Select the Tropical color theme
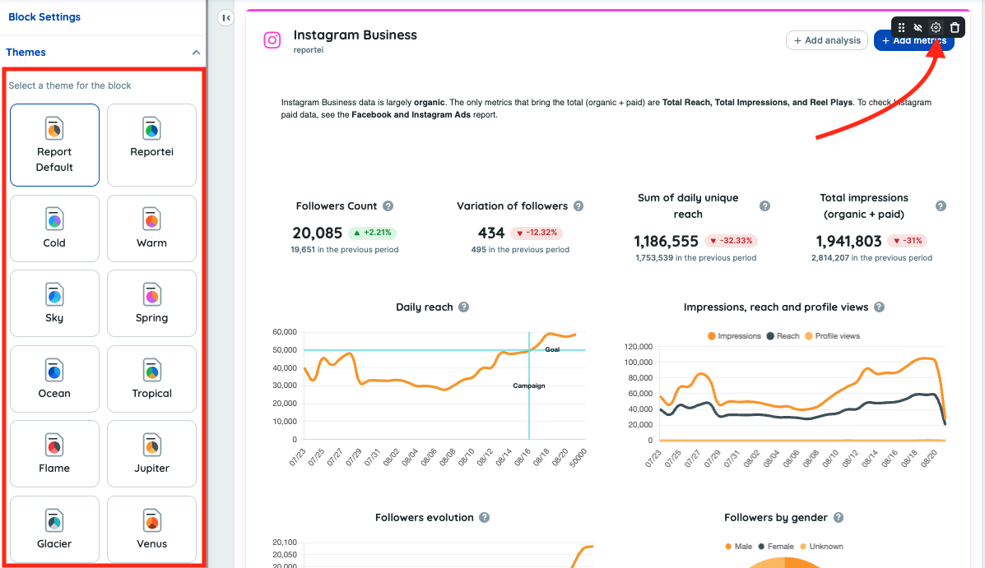 click(x=151, y=379)
